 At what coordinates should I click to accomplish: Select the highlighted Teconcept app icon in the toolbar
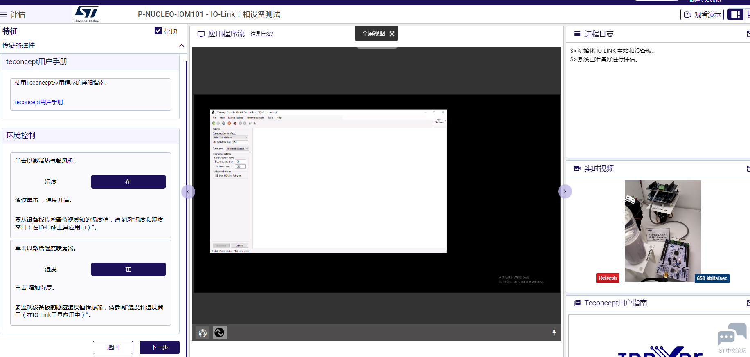click(x=220, y=333)
